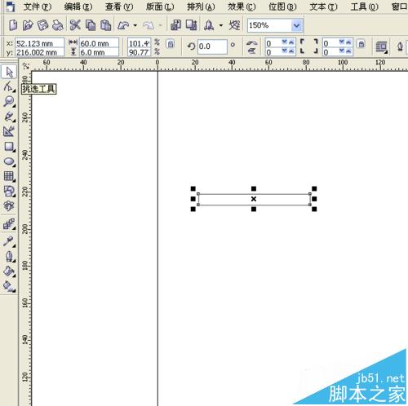
Task: Increase the top-right corner roundness value
Action: [348, 42]
